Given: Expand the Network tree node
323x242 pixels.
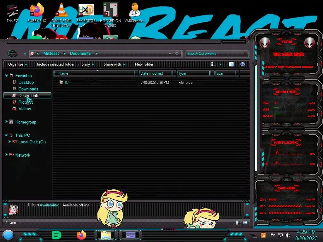Looking at the screenshot, I should click(6, 155).
